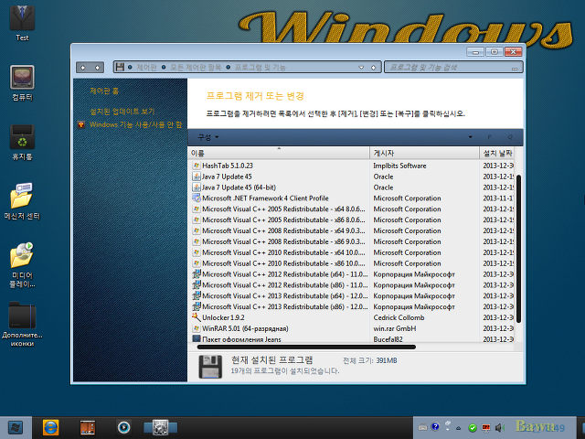The height and width of the screenshot is (439, 585).
Task: Click the Implbits Software publisher cell
Action: [399, 166]
